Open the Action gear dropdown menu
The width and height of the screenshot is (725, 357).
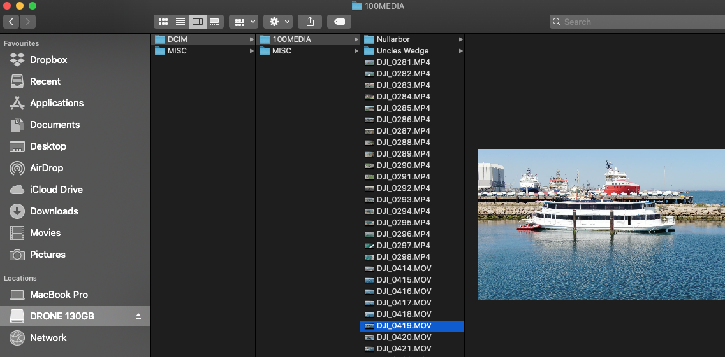coord(279,22)
